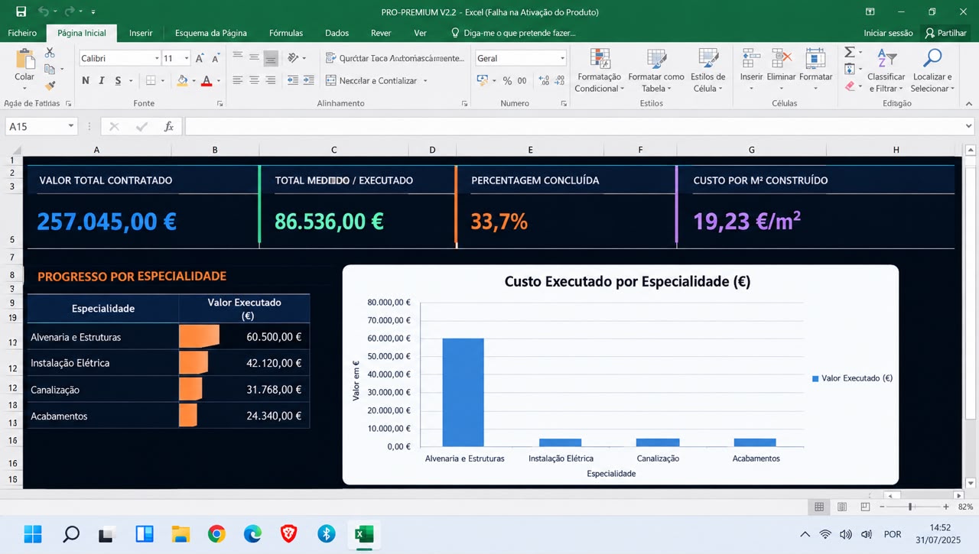Switch to the Fórmulas ribbon tab
The height and width of the screenshot is (554, 979).
pyautogui.click(x=286, y=33)
